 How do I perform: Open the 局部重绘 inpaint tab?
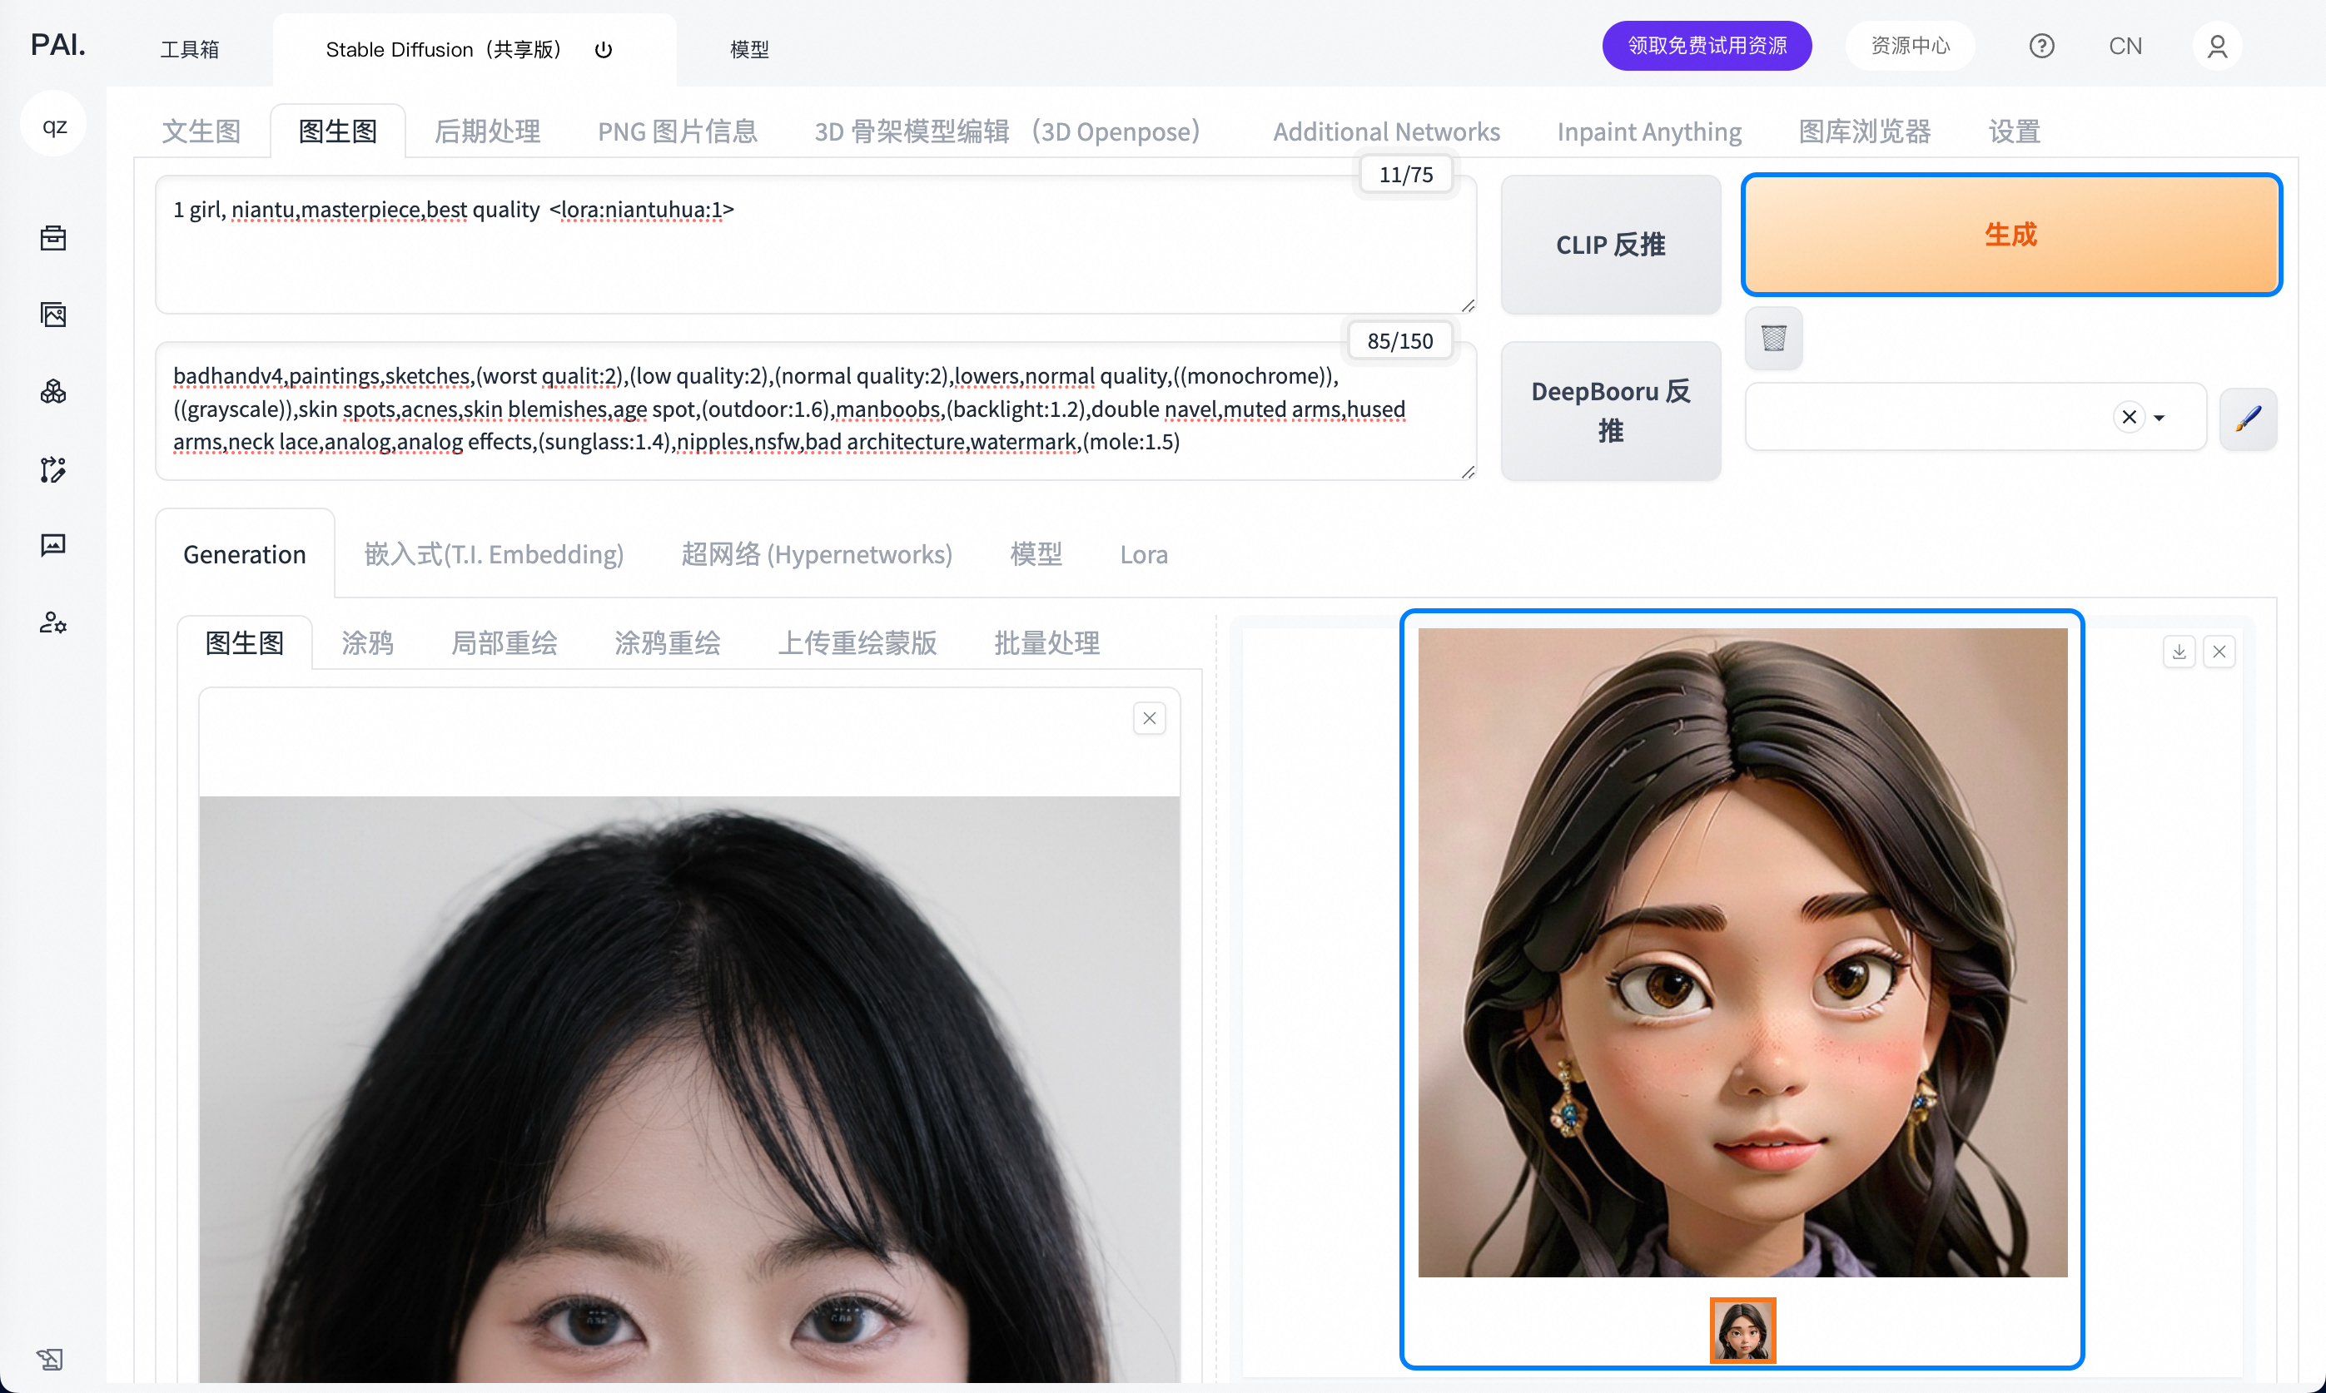click(504, 643)
